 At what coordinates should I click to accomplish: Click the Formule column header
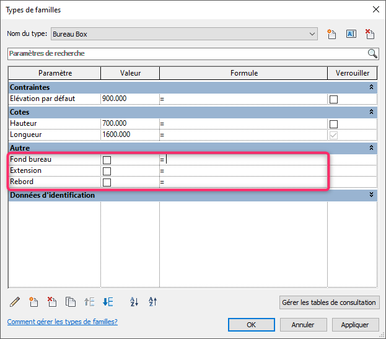point(243,73)
